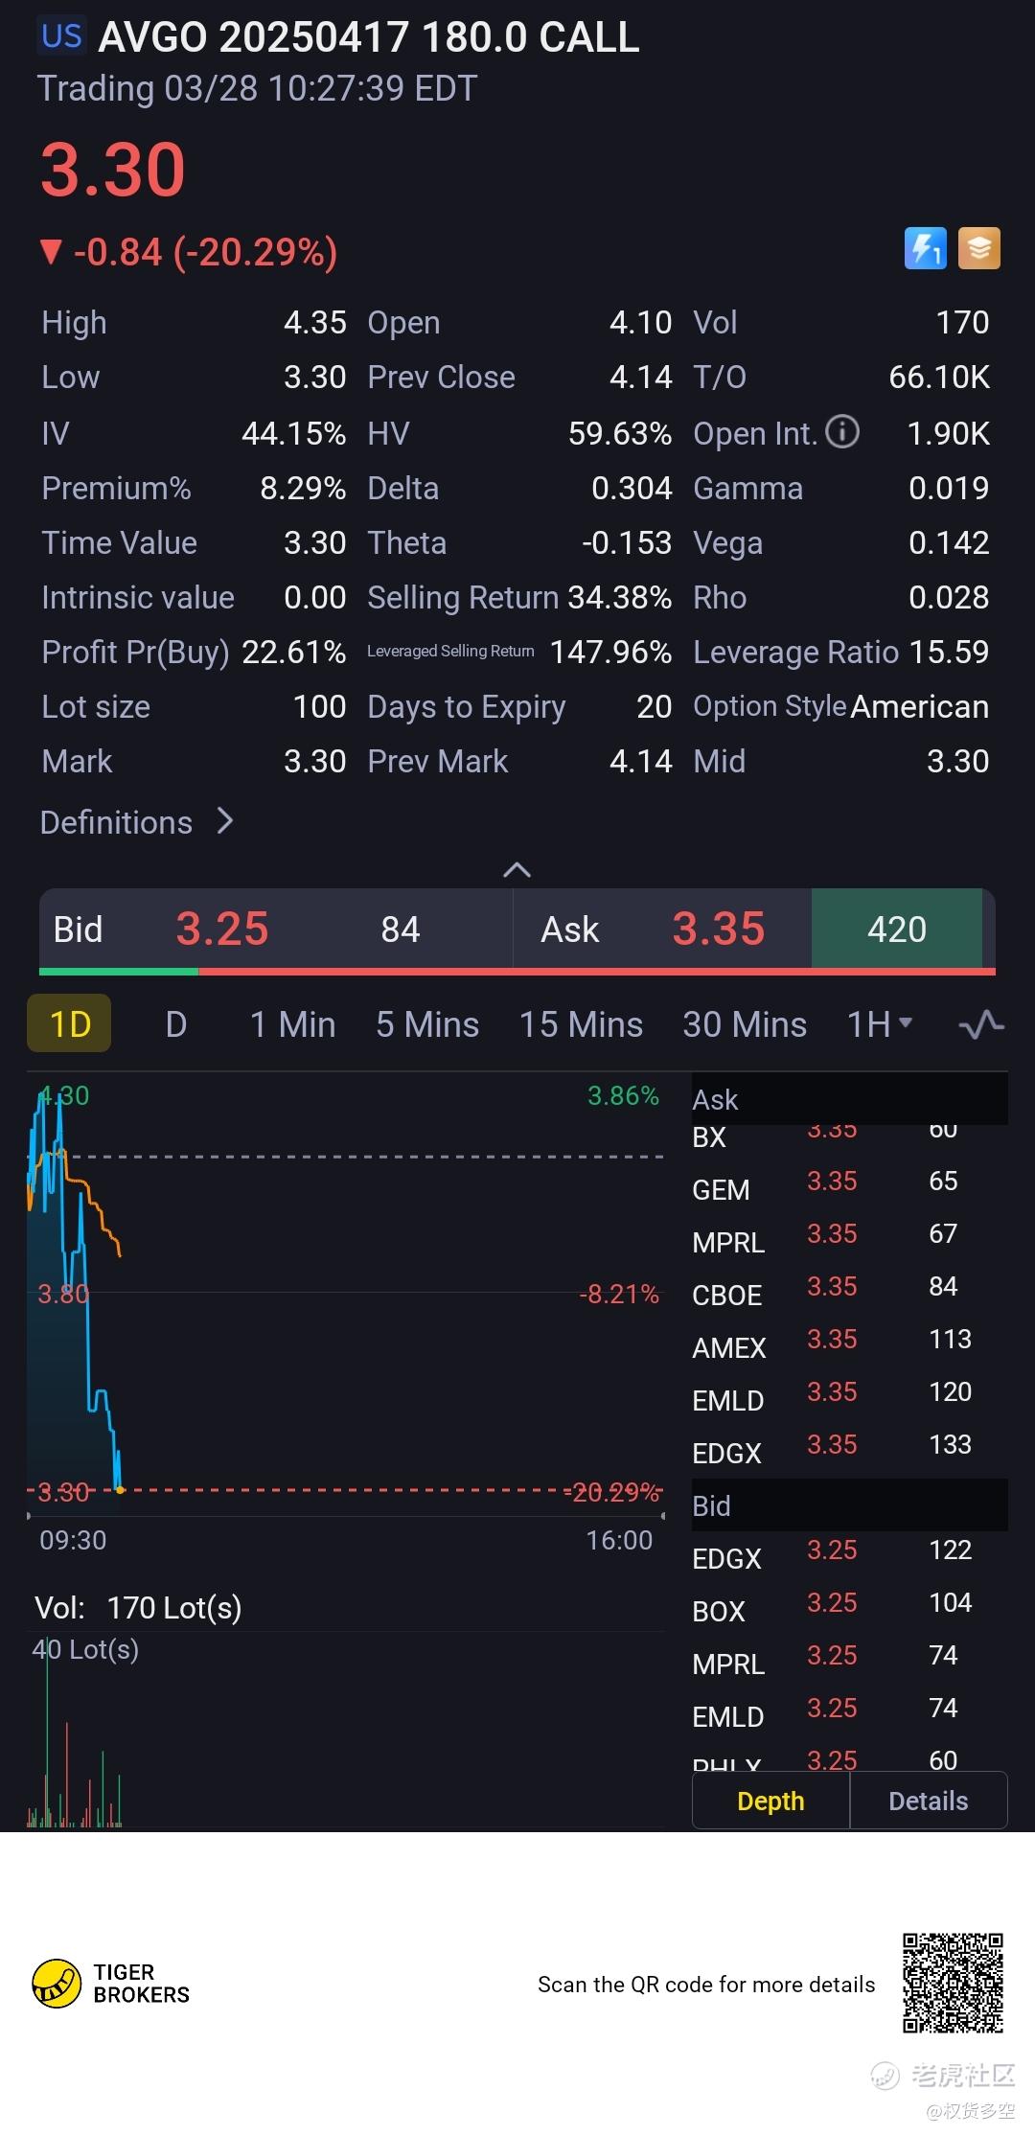Click the green ask size 420 box
This screenshot has height=2135, width=1035.
pyautogui.click(x=897, y=929)
